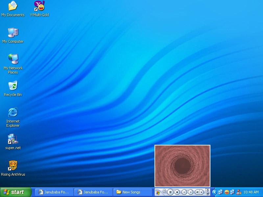Restore the media player from the mini toolbar

point(208,194)
